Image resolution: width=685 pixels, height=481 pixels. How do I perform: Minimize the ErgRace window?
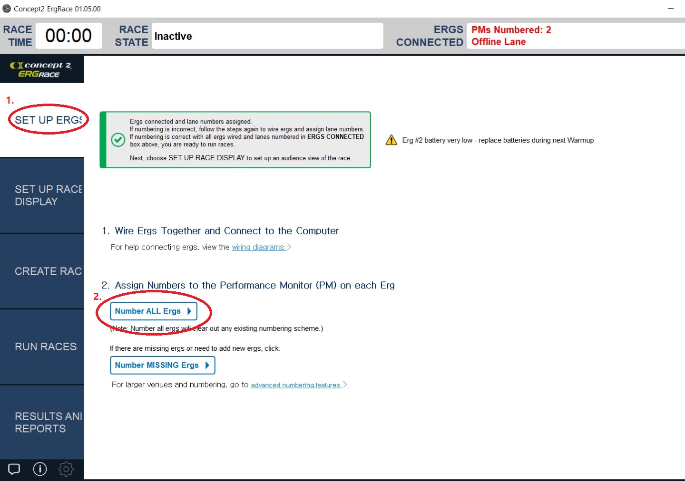[x=671, y=9]
